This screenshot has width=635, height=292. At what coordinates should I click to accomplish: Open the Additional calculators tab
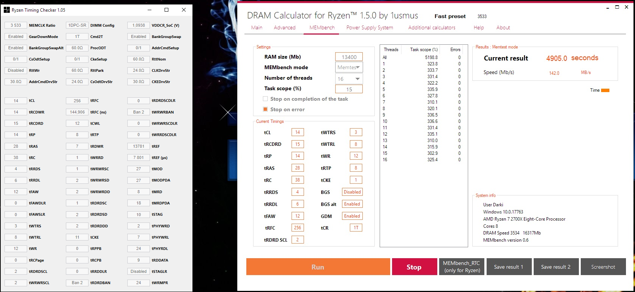coord(432,27)
